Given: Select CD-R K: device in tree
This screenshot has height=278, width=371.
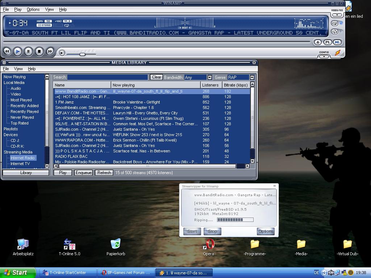Looking at the screenshot, I should coord(17,146).
